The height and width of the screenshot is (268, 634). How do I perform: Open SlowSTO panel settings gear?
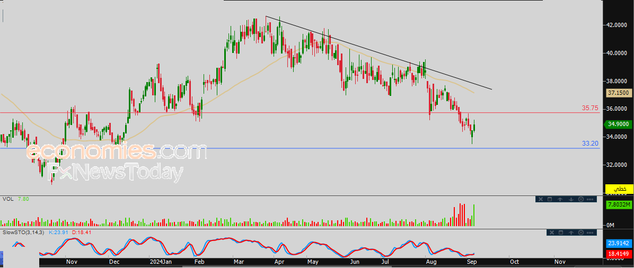[581, 233]
